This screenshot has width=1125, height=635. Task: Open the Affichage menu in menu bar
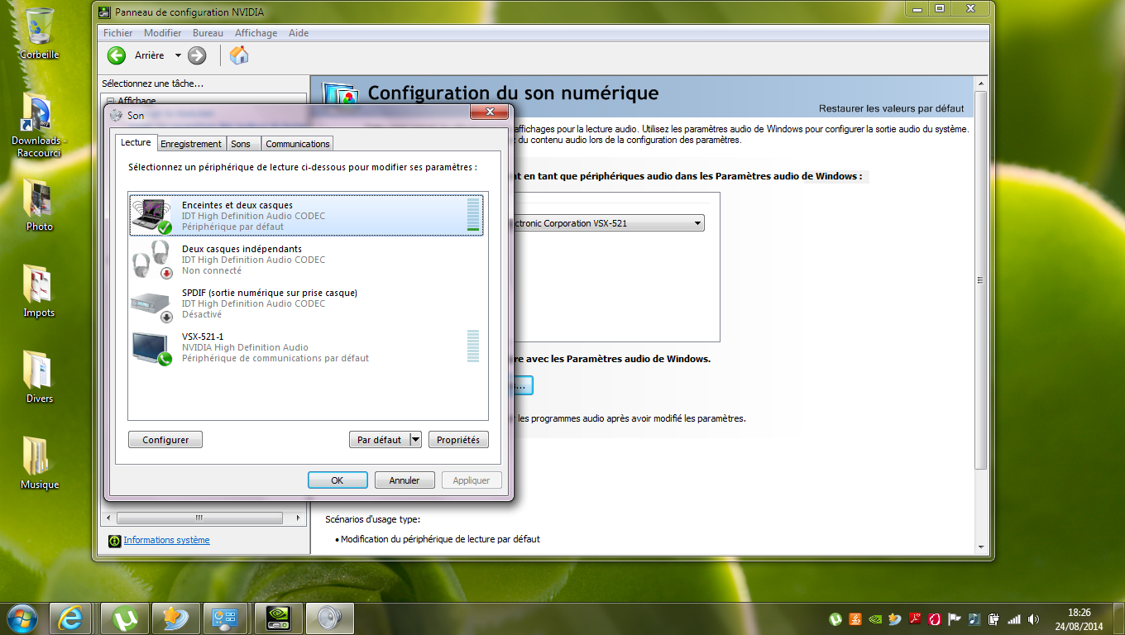(x=256, y=33)
